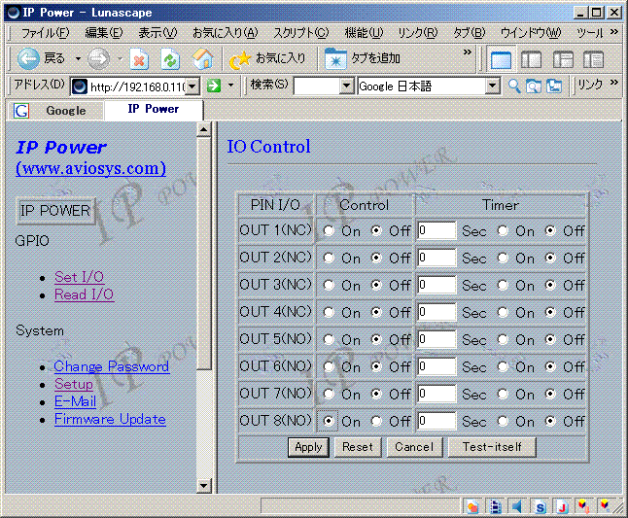This screenshot has width=628, height=518.
Task: Expand the menu bar overflow chevron
Action: pyautogui.click(x=614, y=32)
